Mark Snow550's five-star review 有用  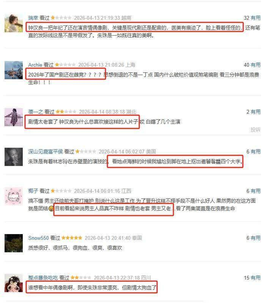pos(255,238)
